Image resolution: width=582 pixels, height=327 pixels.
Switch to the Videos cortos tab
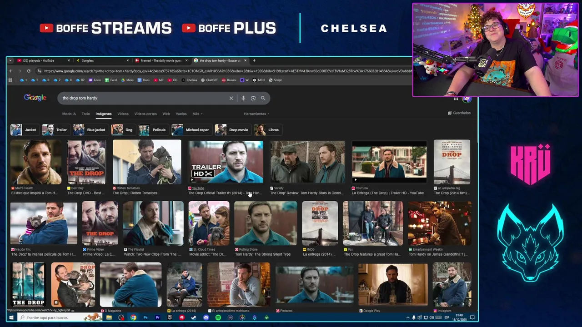point(145,114)
